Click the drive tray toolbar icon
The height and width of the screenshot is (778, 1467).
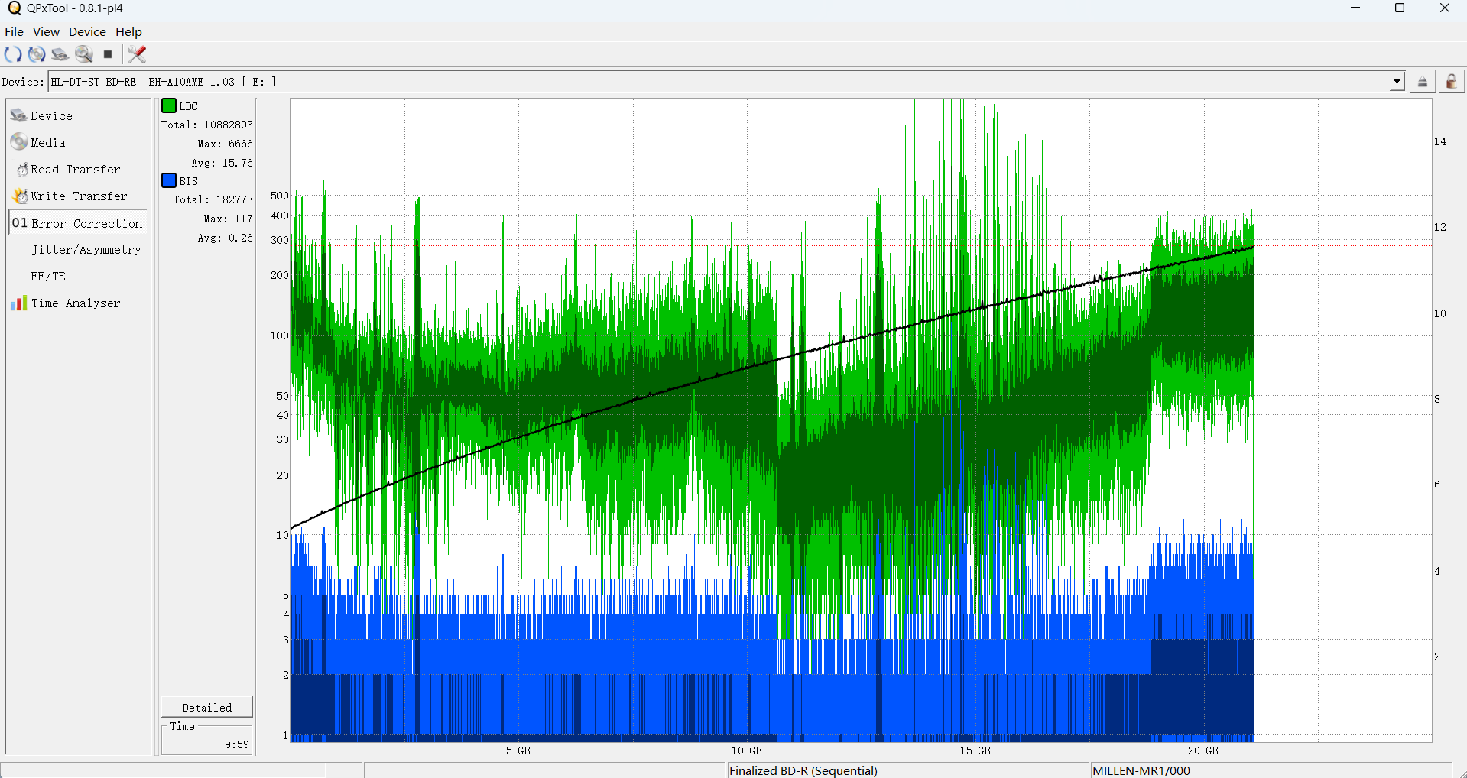[x=60, y=54]
